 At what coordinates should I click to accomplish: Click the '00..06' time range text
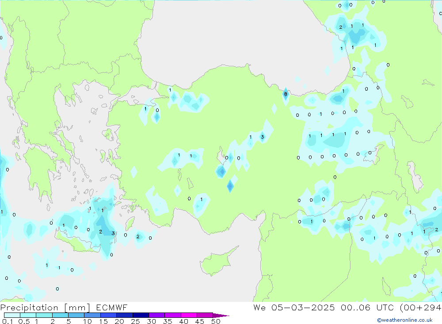tap(355, 308)
